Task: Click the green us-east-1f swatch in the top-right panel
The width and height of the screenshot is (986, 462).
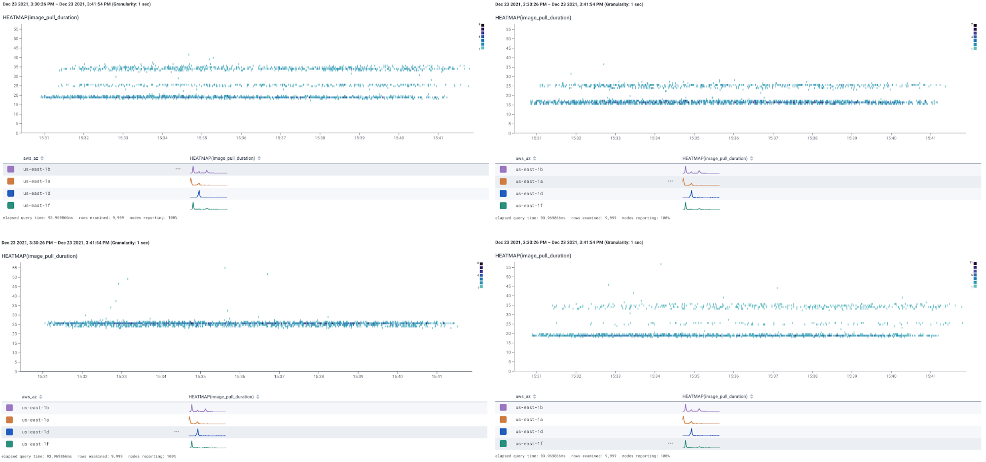Action: pyautogui.click(x=503, y=206)
